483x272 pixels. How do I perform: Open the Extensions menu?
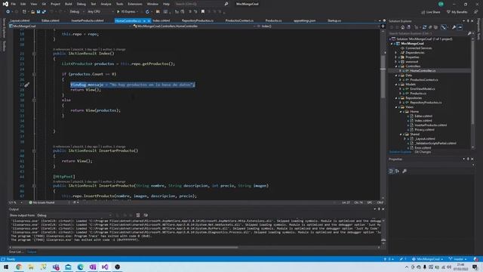pos(135,4)
